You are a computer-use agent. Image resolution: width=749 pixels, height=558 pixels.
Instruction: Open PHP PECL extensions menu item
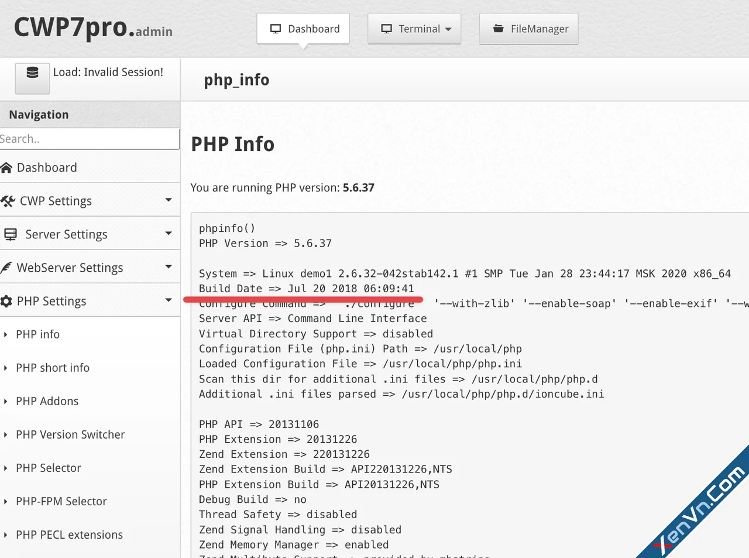(x=69, y=535)
